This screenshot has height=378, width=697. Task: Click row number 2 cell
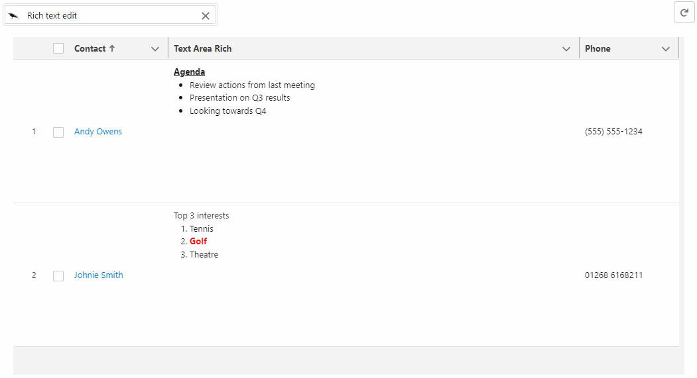point(34,275)
